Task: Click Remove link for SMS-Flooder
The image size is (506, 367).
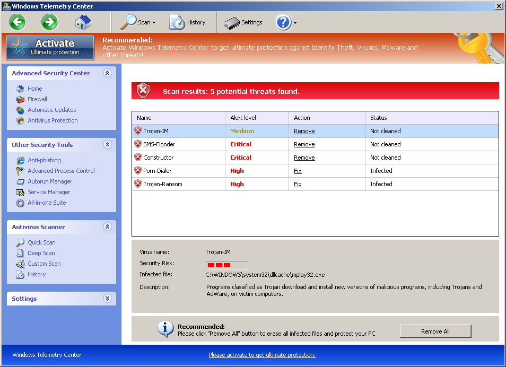Action: coord(304,144)
